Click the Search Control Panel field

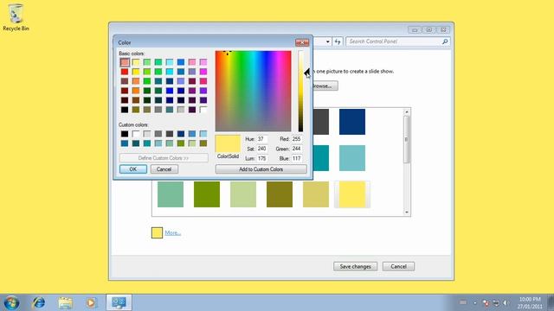[x=395, y=41]
